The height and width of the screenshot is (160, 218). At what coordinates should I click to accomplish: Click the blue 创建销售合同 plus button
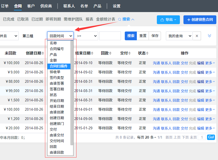point(200,20)
